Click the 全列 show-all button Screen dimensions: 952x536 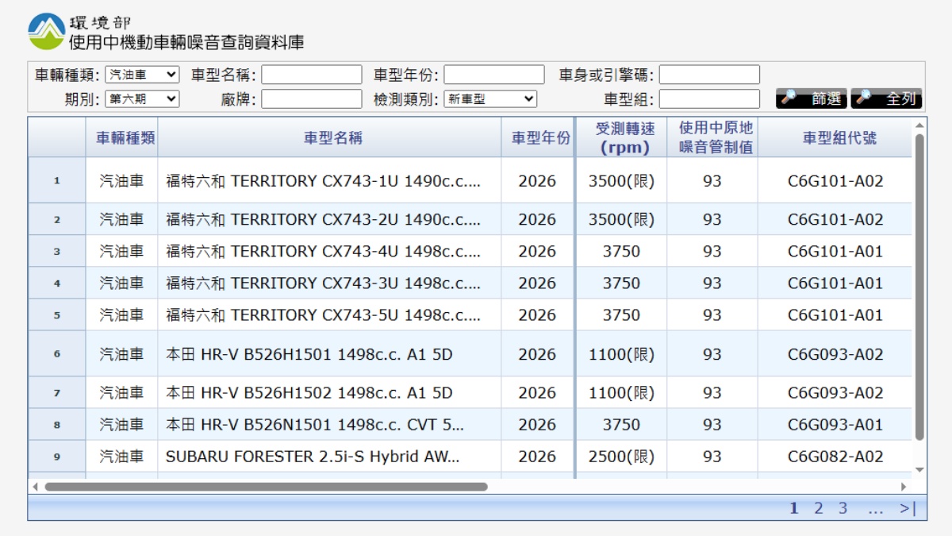886,98
